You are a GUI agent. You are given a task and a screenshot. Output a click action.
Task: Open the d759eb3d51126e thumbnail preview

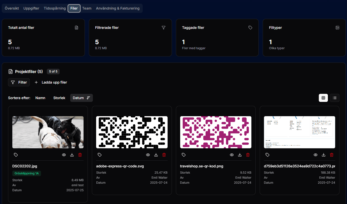coord(299,132)
